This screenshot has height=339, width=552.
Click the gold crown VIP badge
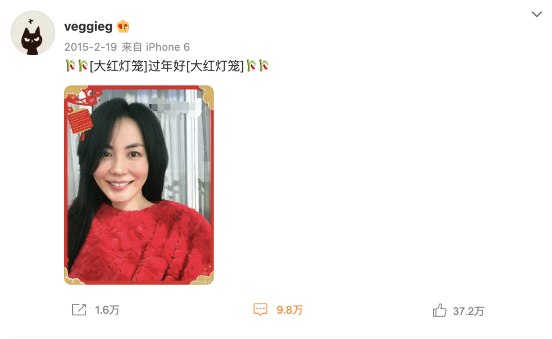click(123, 26)
